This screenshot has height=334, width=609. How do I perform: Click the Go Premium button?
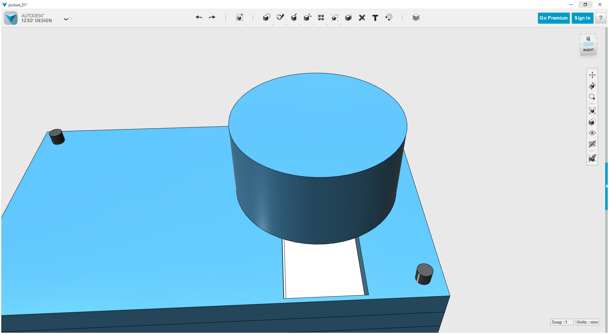coord(553,18)
